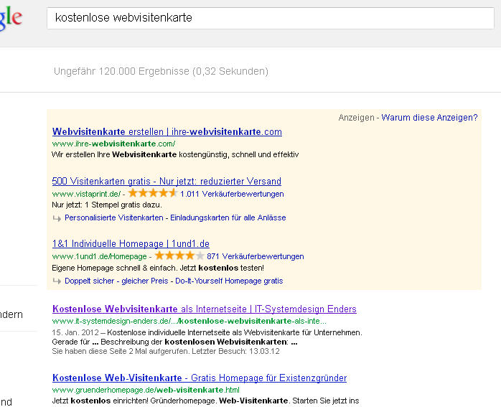The width and height of the screenshot is (501, 407).
Task: Click 'Nur jetzt: 1 Stempel gratis dazu.' text
Action: point(107,205)
